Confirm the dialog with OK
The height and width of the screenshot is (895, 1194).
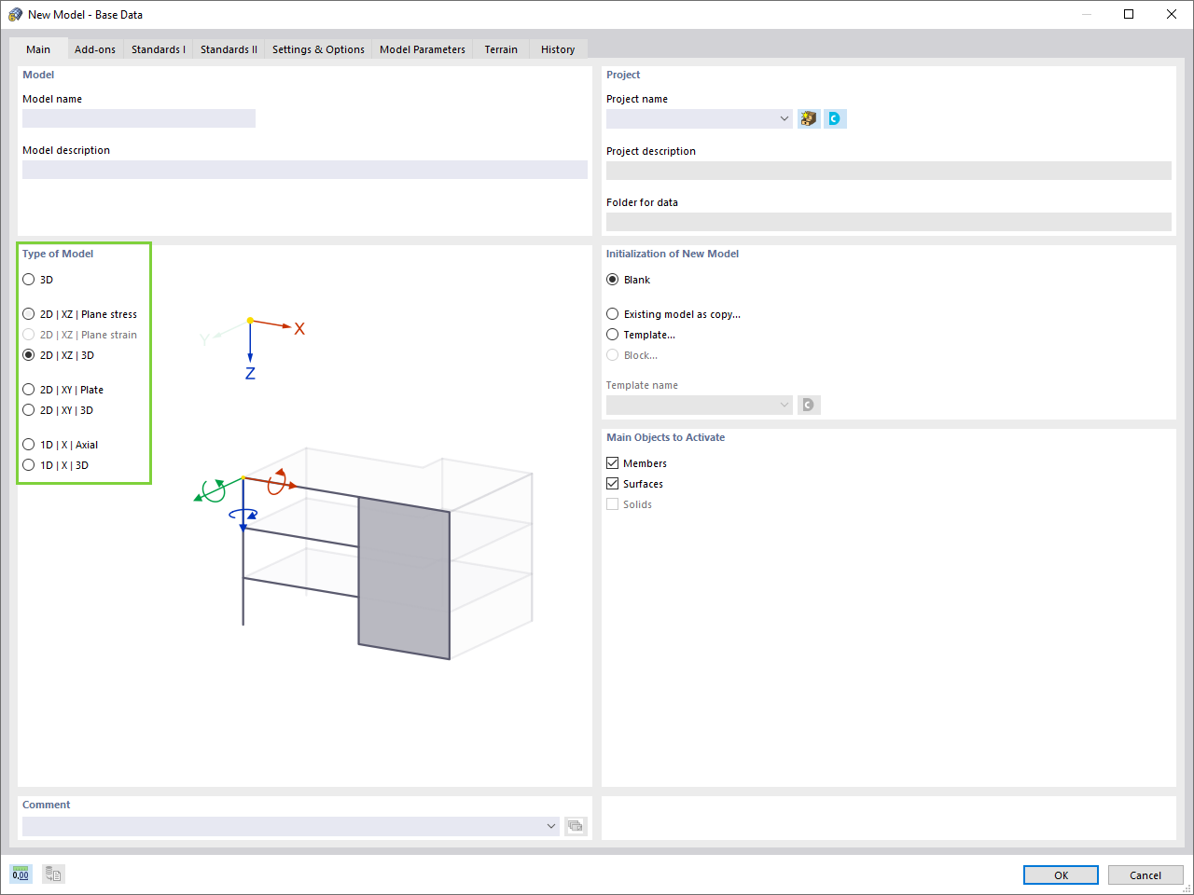1061,874
